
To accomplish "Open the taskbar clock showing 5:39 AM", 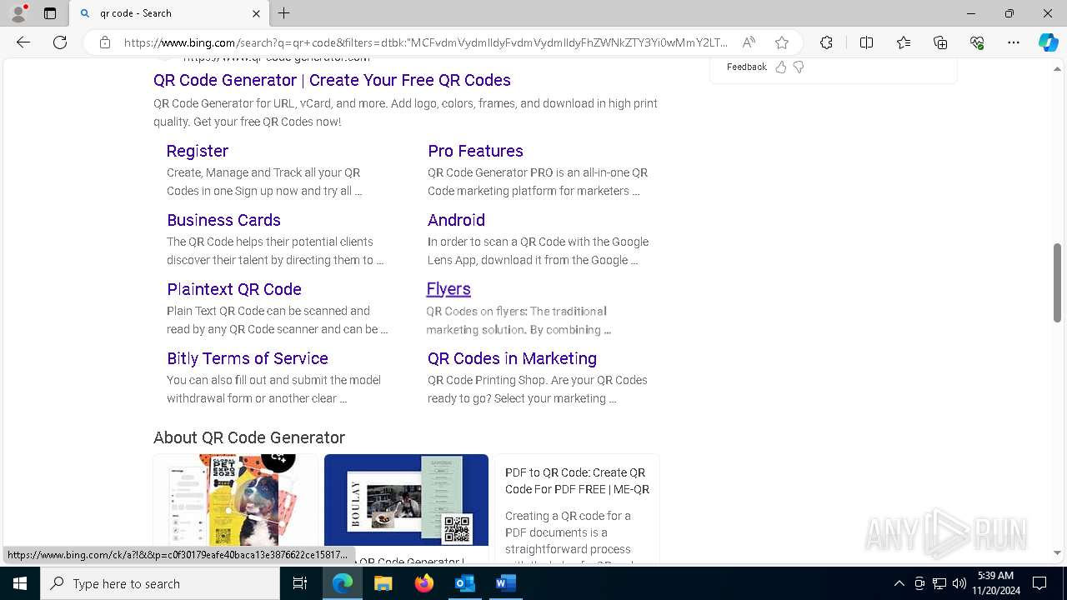I will (995, 582).
